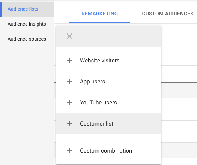Close the audience type popup with X
This screenshot has width=197, height=165.
point(69,36)
